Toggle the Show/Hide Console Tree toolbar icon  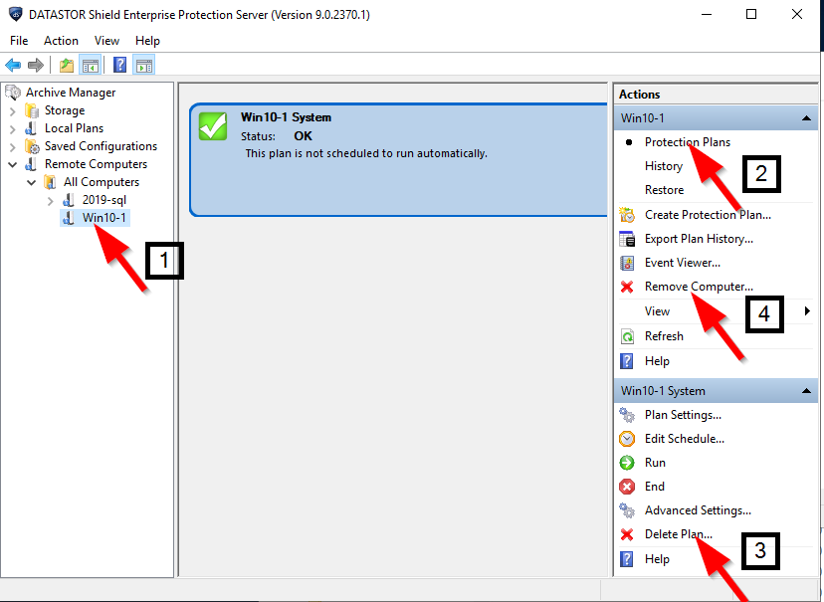(90, 65)
